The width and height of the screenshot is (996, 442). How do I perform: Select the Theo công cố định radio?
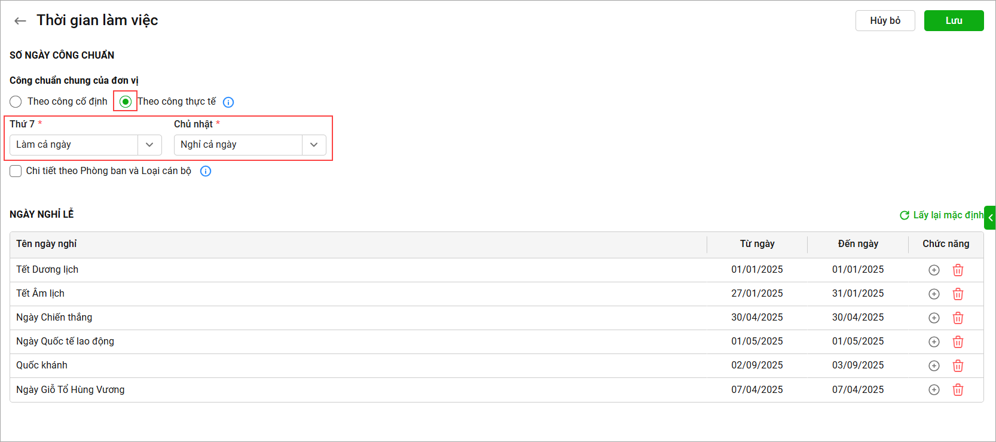pos(16,102)
